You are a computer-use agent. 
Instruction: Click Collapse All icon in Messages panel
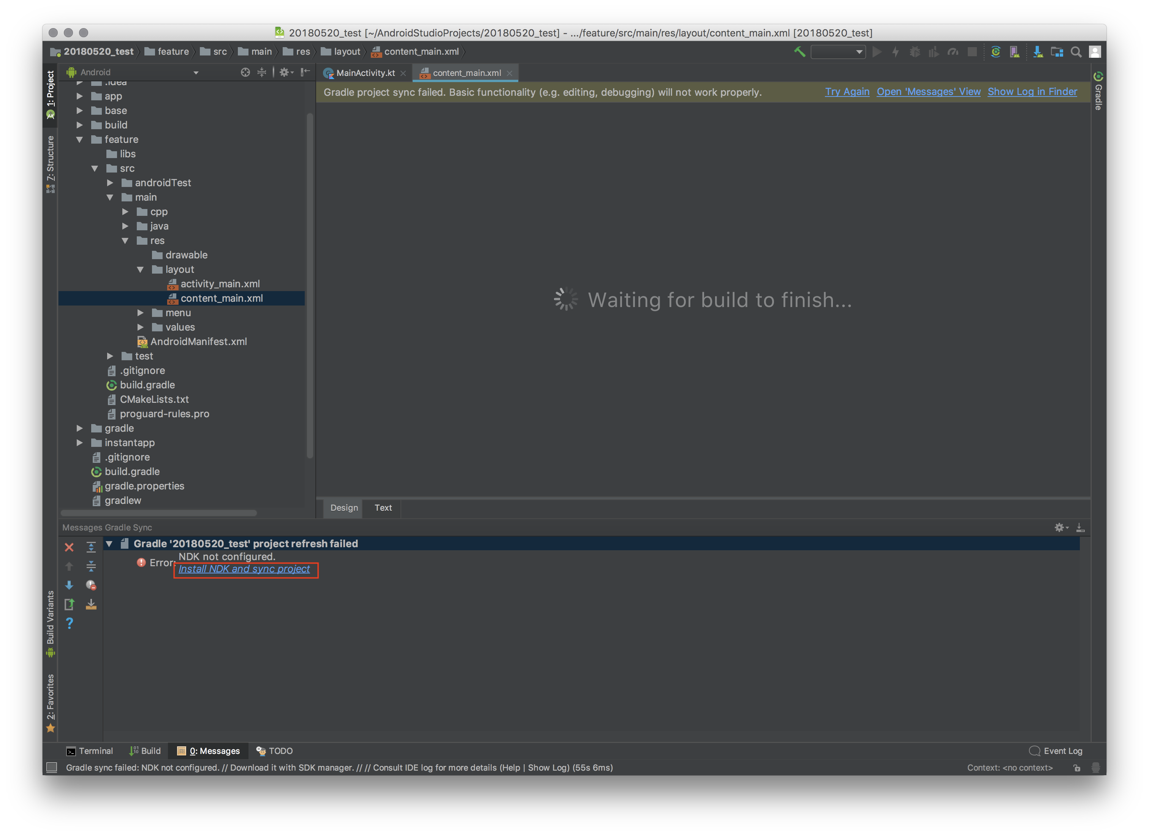[91, 566]
